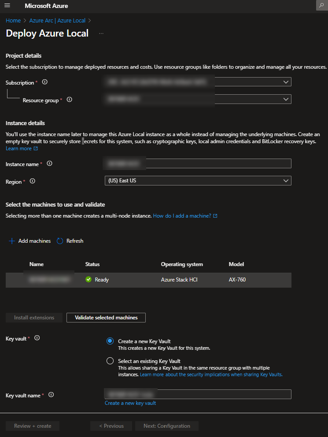Navigate to Azure Arc | Azure Local breadcrumb
Image resolution: width=328 pixels, height=437 pixels.
pos(57,21)
